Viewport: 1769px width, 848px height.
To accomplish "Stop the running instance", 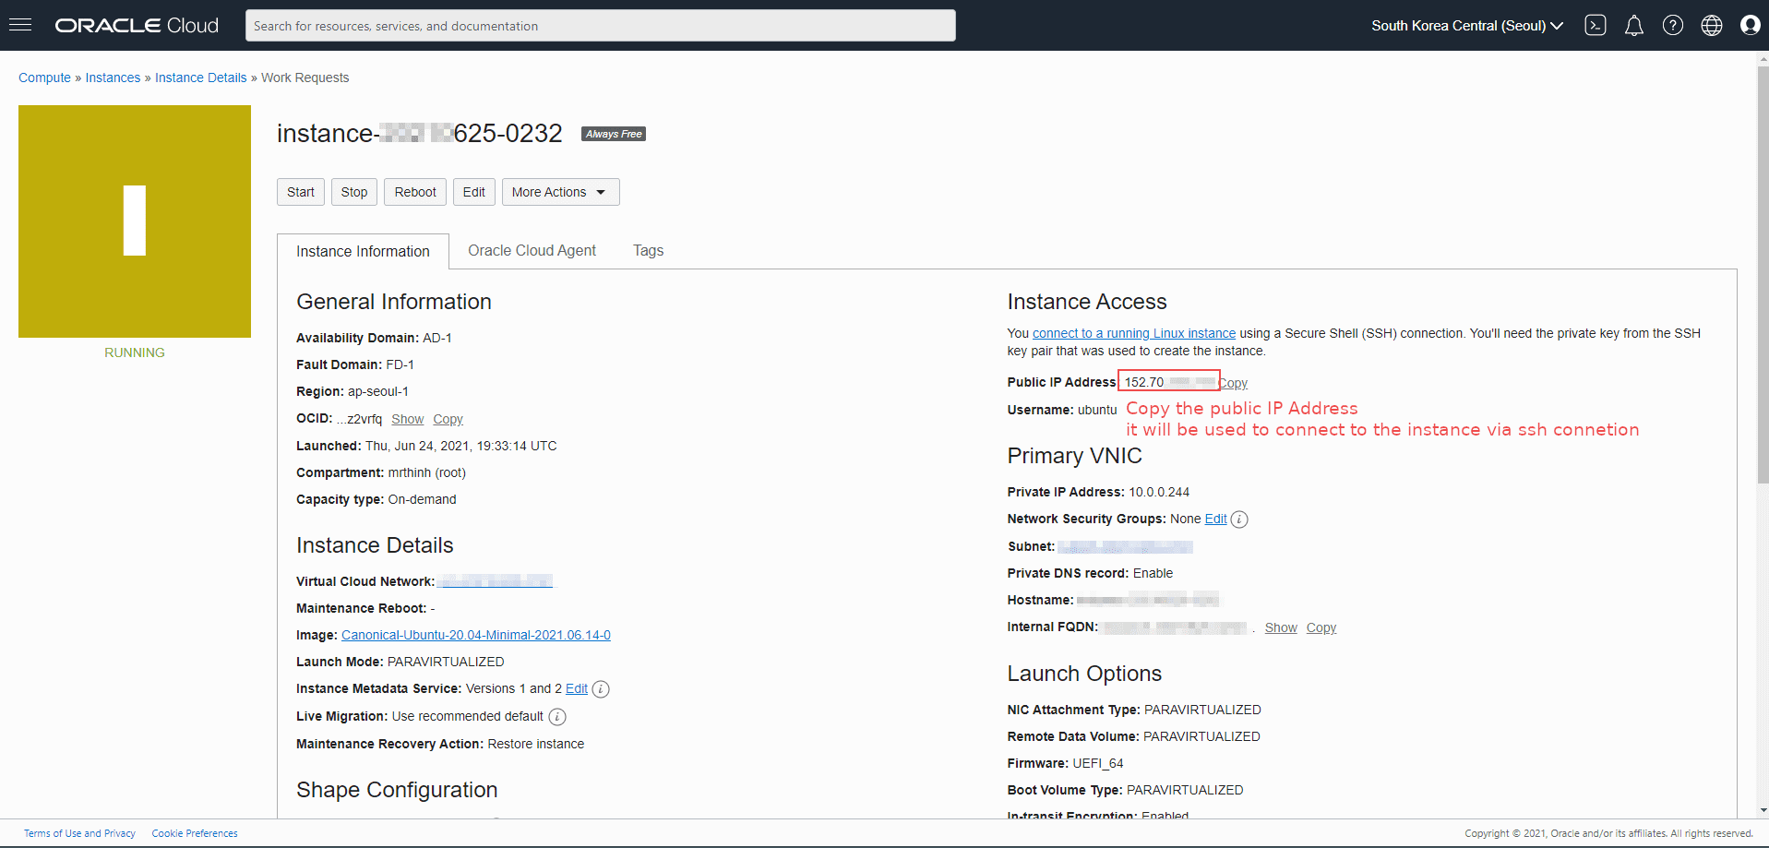I will 354,192.
